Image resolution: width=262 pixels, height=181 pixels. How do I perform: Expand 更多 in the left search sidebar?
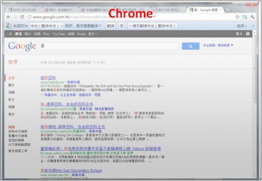(x=11, y=114)
